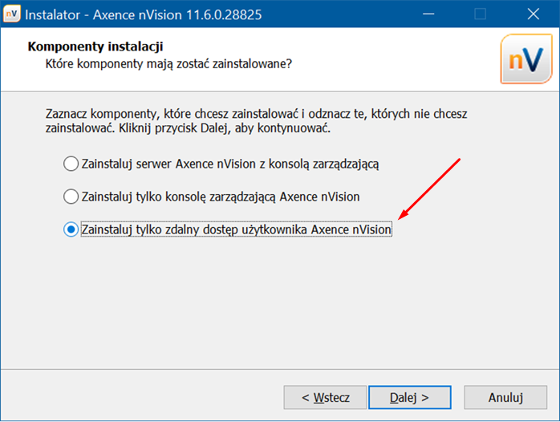
Task: Click the empty blue title bar area
Action: click(x=345, y=14)
